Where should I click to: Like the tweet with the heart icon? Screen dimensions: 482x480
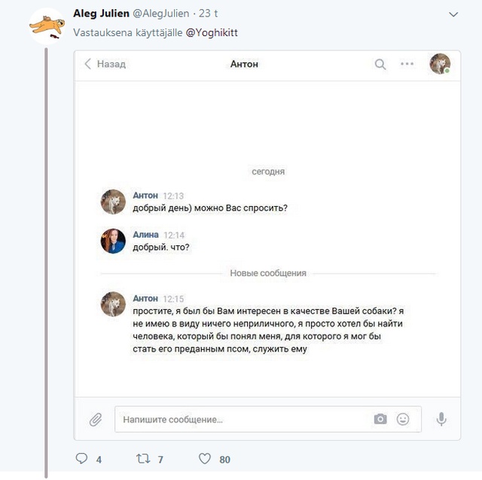click(x=205, y=458)
